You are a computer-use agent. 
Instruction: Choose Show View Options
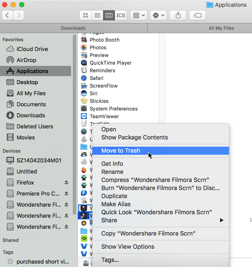point(160,247)
